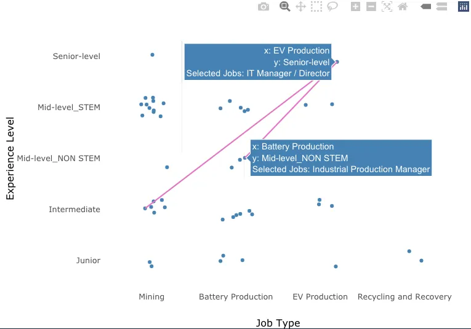Image resolution: width=471 pixels, height=329 pixels.
Task: Click the Battery Production axis label
Action: (x=236, y=297)
